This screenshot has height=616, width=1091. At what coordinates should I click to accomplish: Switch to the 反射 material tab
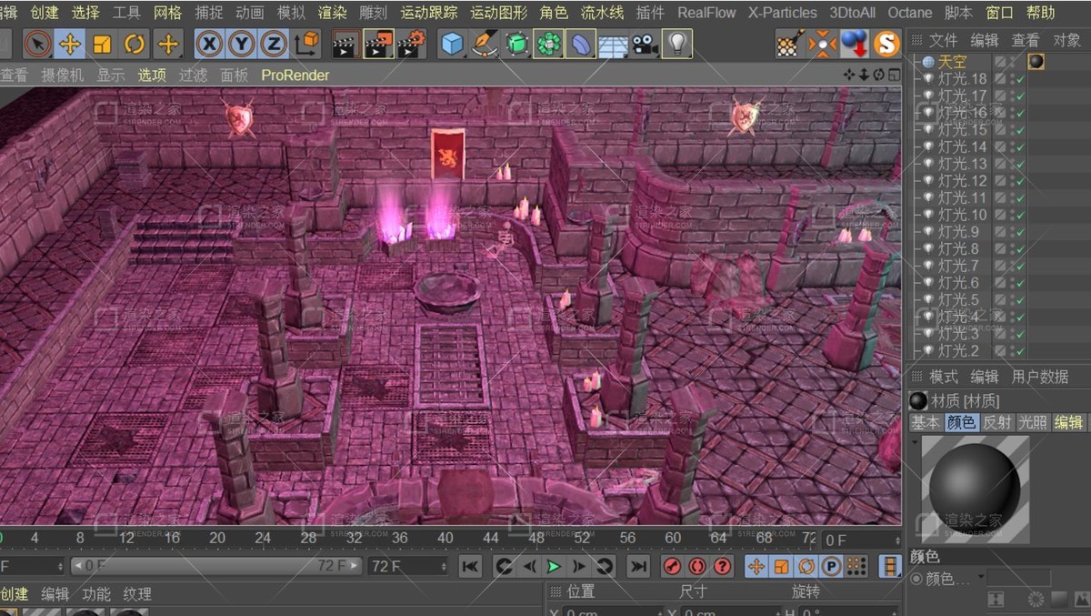[997, 422]
